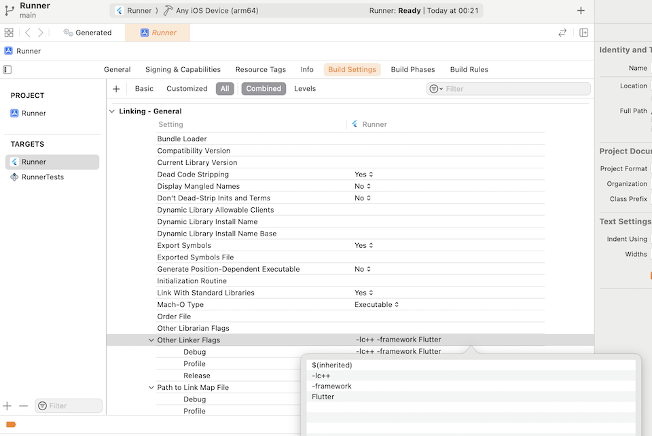Open the Build Phases tab
Viewport: 652px width, 436px height.
coord(413,69)
